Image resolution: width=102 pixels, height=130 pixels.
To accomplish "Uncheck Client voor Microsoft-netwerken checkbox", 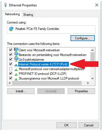I will 11,50.
